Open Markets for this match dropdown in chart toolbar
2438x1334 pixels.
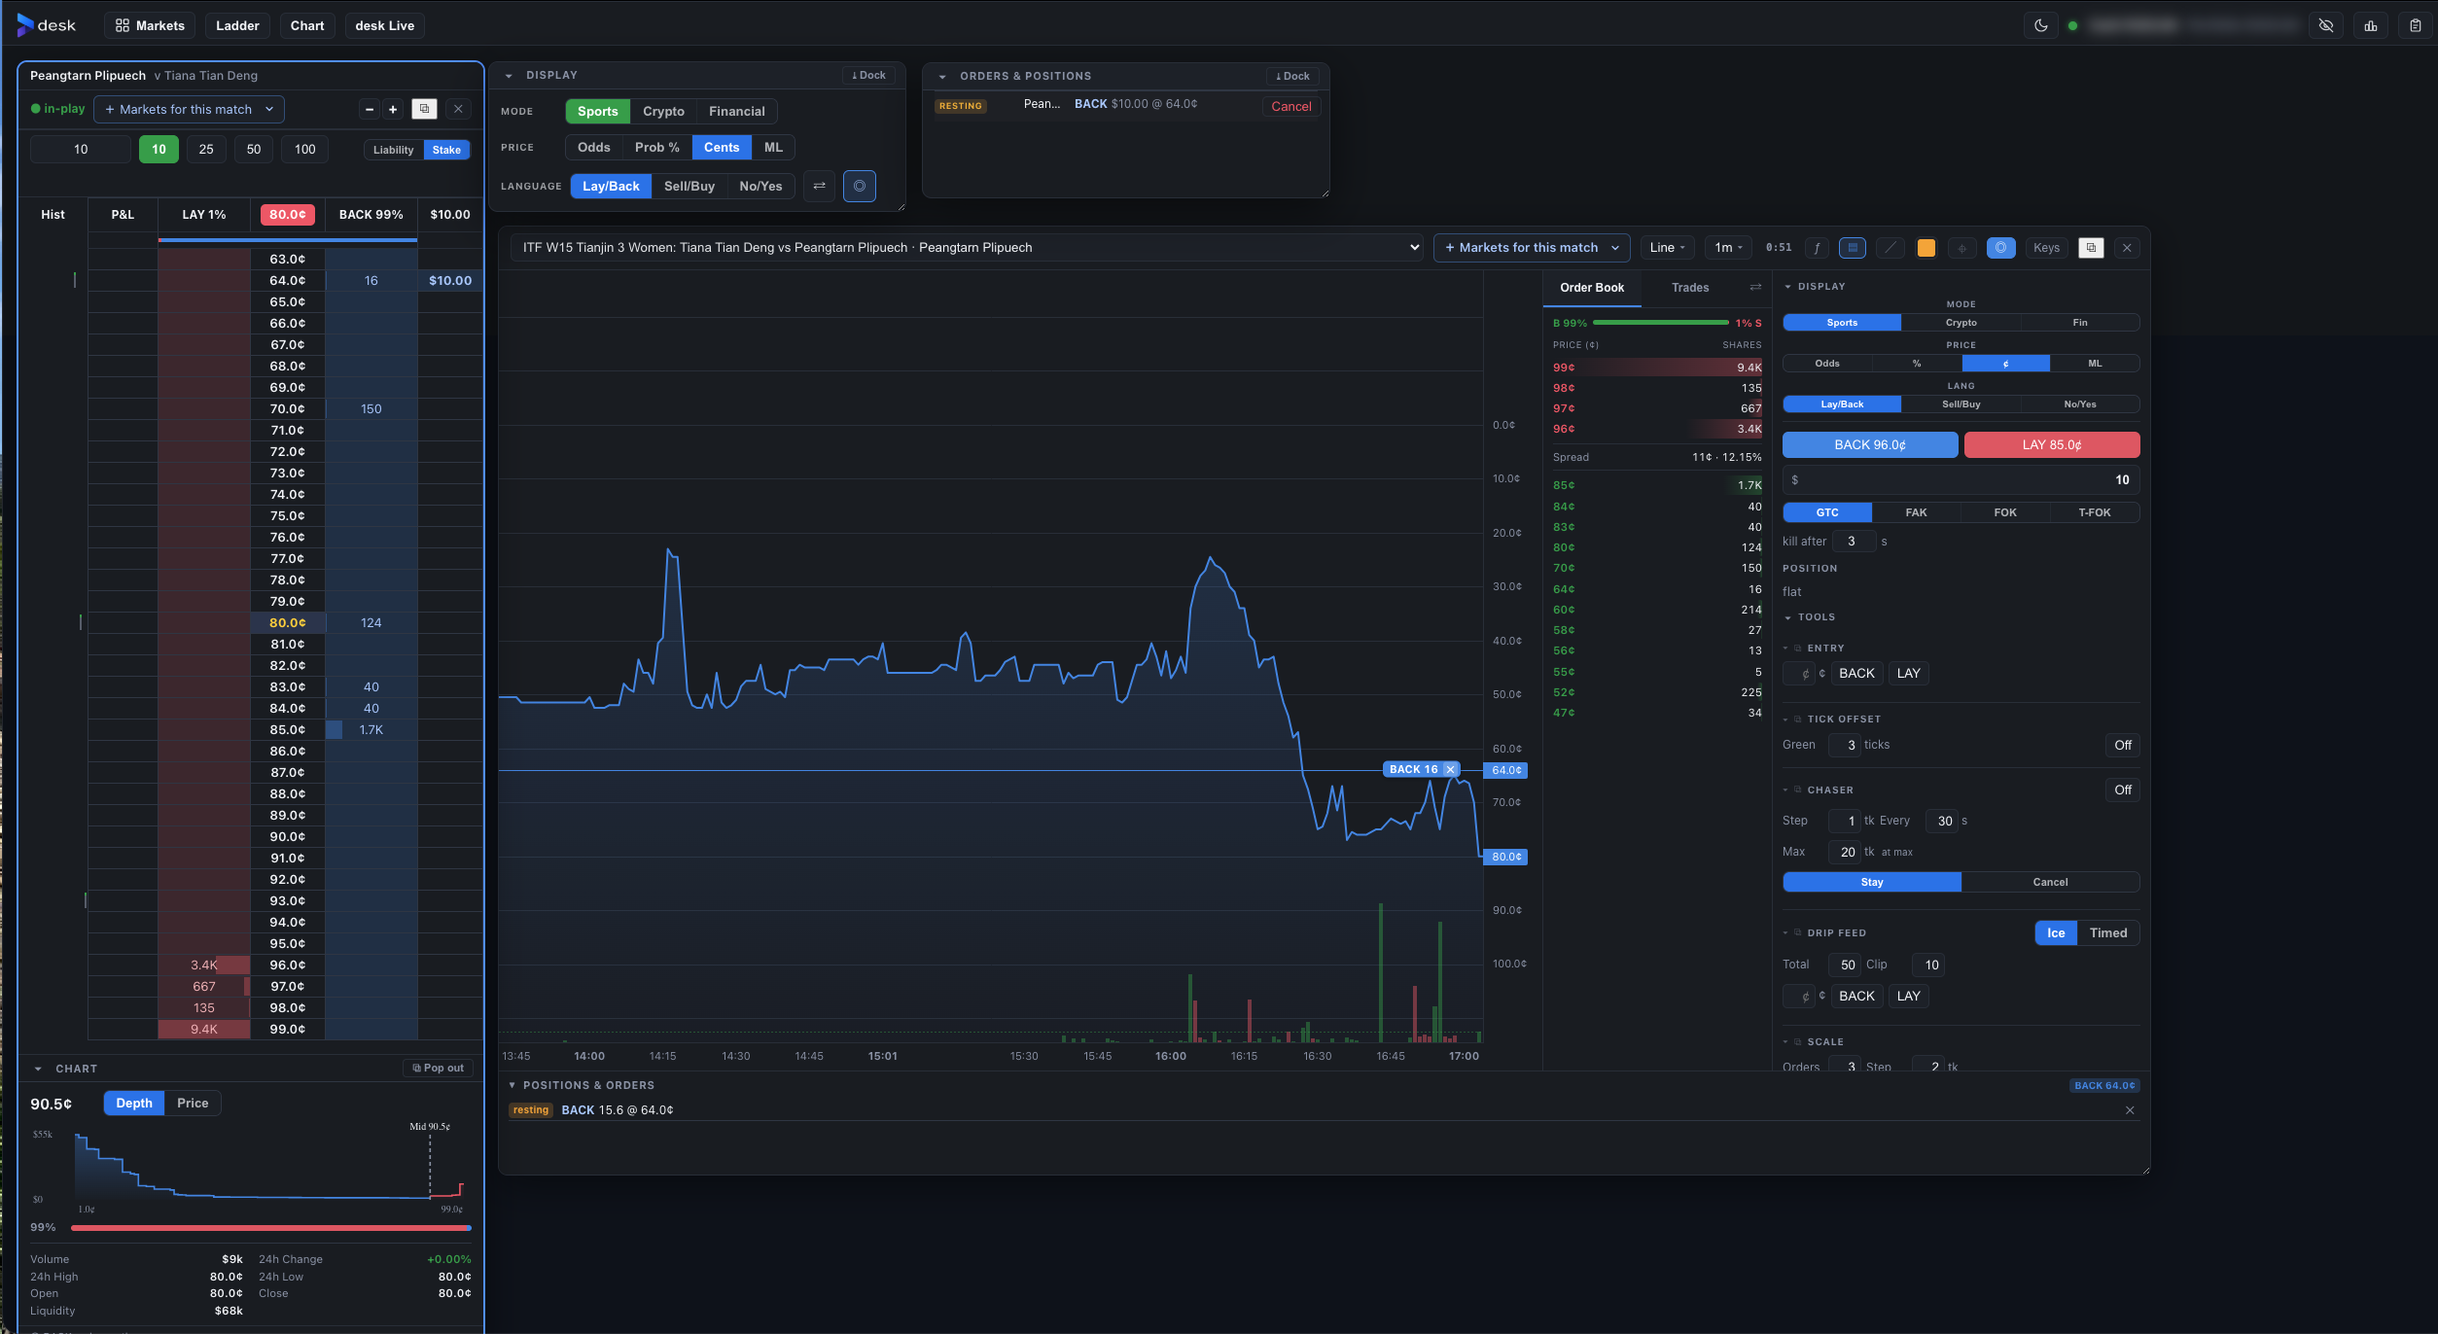coord(1532,248)
